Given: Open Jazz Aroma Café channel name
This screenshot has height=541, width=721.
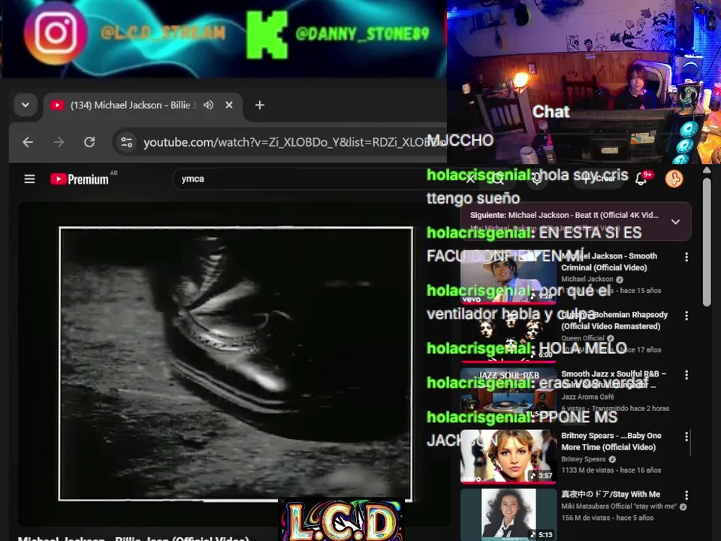Looking at the screenshot, I should (587, 397).
